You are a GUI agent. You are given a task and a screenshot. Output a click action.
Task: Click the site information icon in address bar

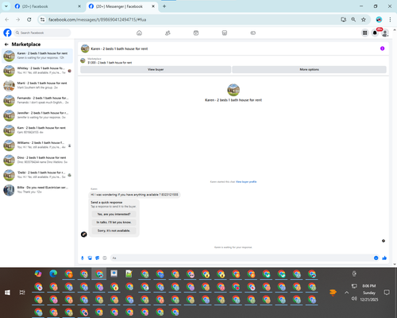click(x=42, y=20)
